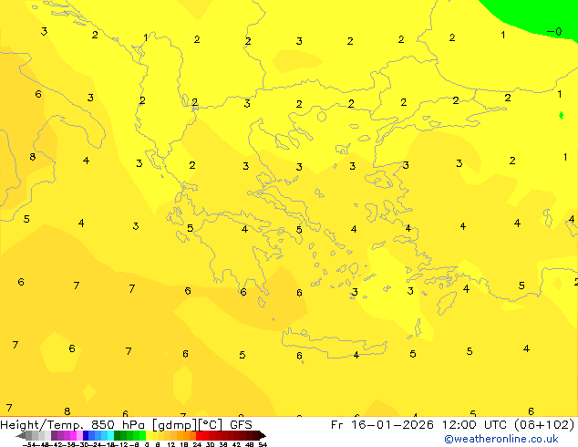Click the "(06+102)" forecast run text
Image resolution: width=578 pixels, height=447 pixels.
(x=544, y=425)
